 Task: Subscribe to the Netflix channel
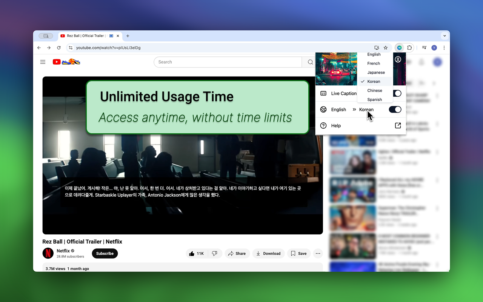[x=105, y=254]
